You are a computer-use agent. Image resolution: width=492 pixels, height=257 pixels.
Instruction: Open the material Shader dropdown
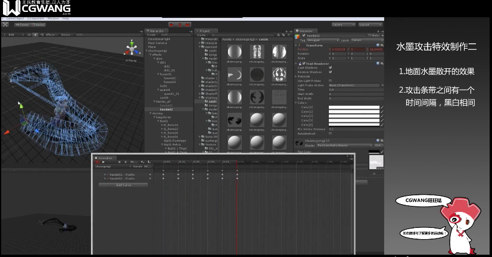pos(344,145)
